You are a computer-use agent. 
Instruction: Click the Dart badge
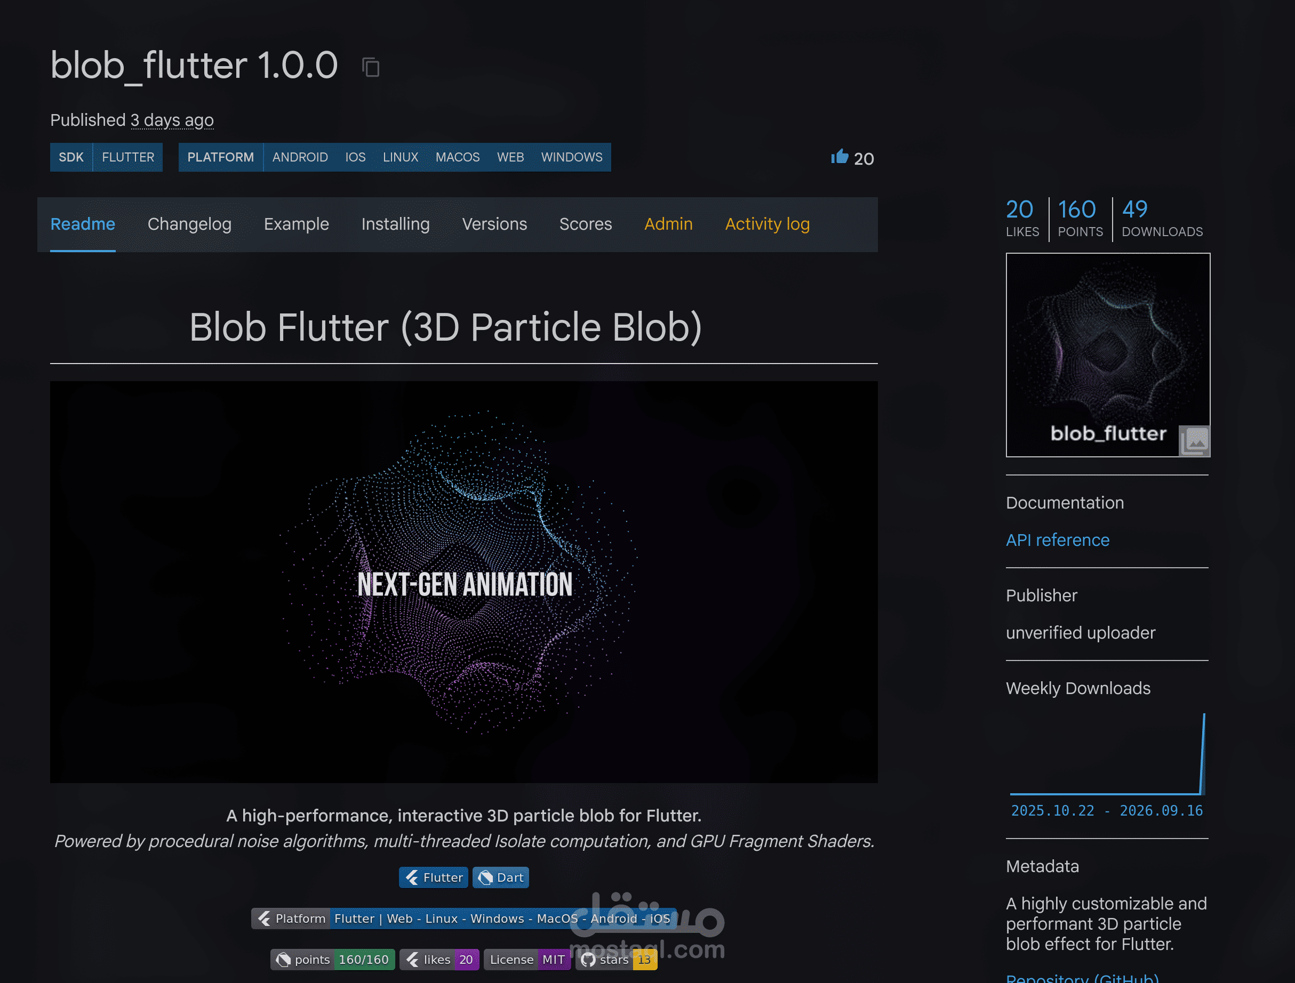[500, 877]
